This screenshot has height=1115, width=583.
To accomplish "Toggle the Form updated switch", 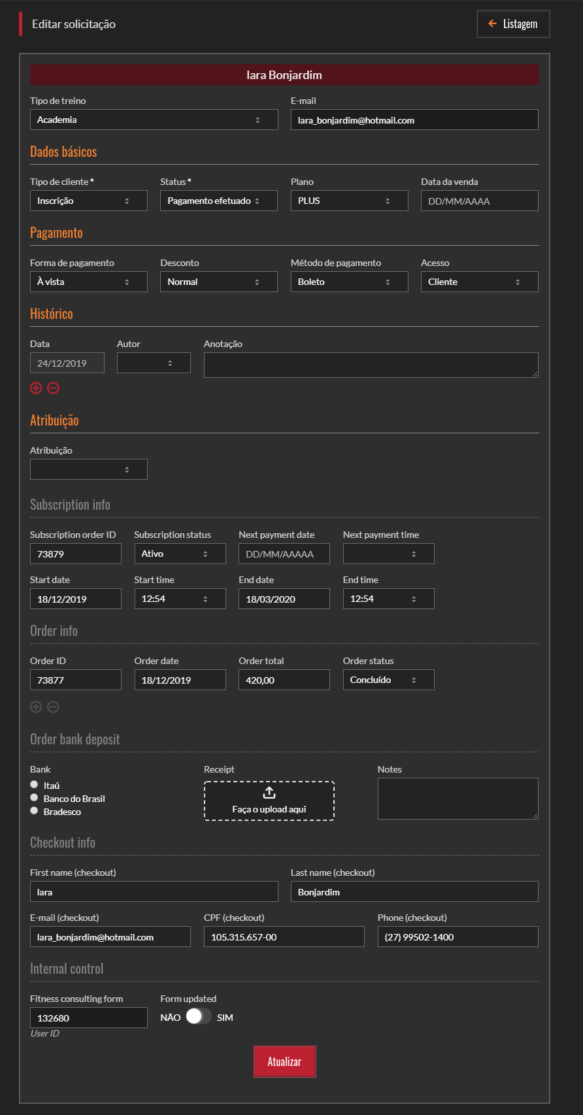I will [x=198, y=1017].
